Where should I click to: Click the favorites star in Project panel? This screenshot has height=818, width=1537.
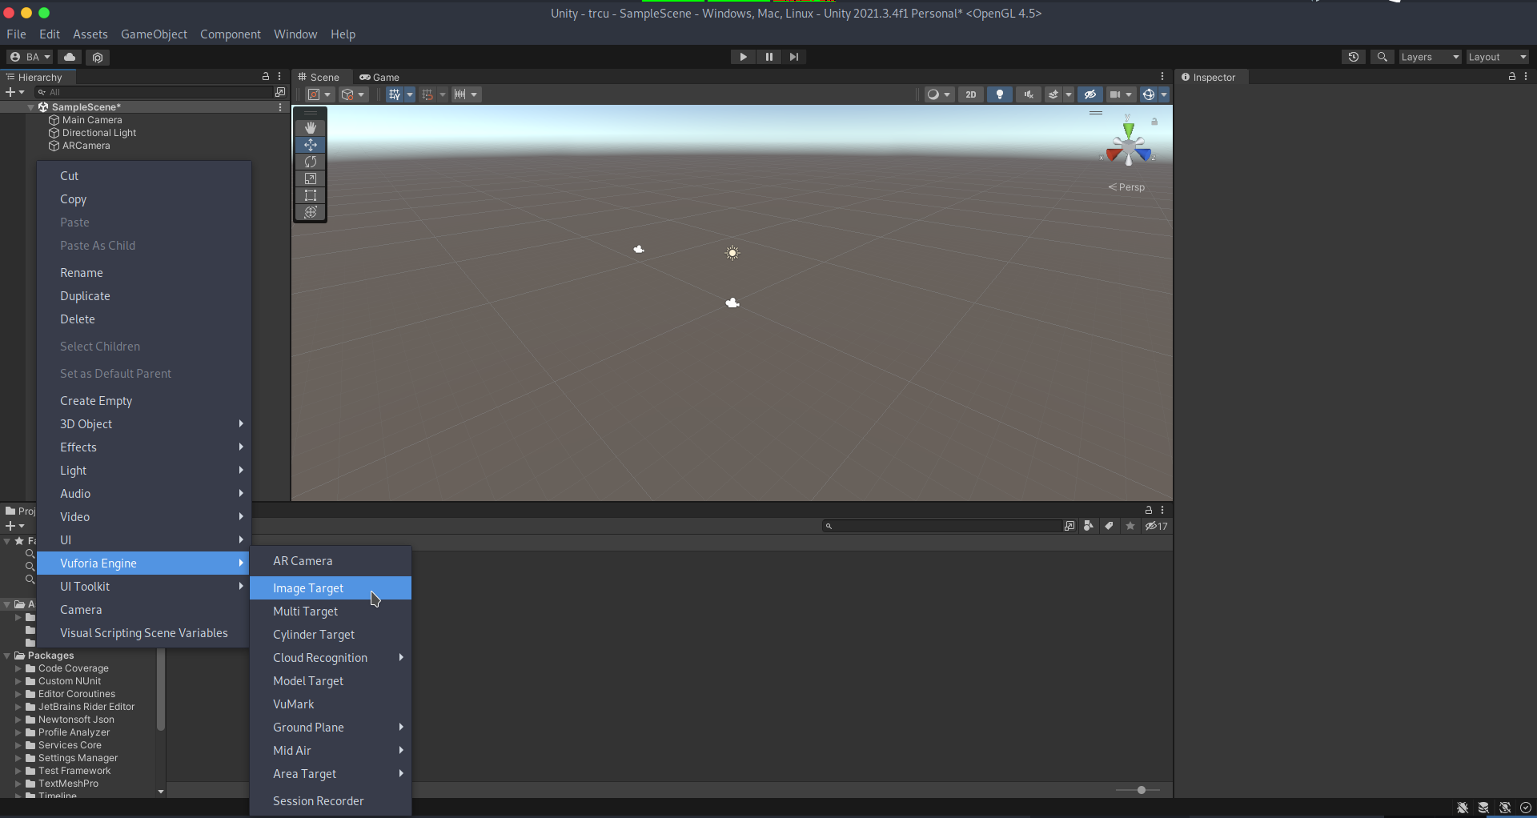[x=1130, y=526]
